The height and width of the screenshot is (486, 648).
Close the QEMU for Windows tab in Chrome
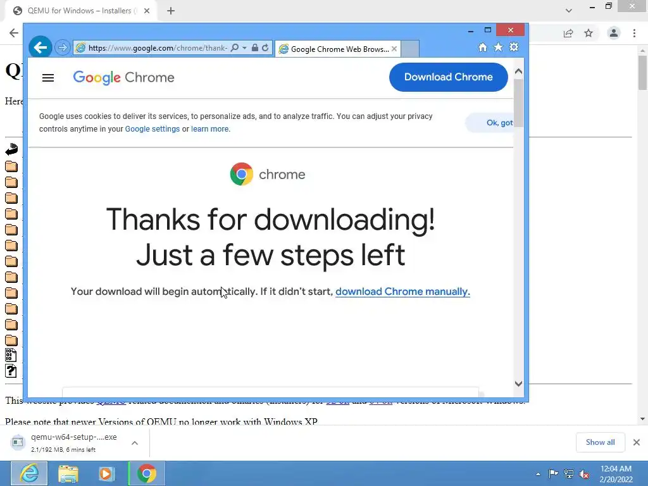pos(147,11)
